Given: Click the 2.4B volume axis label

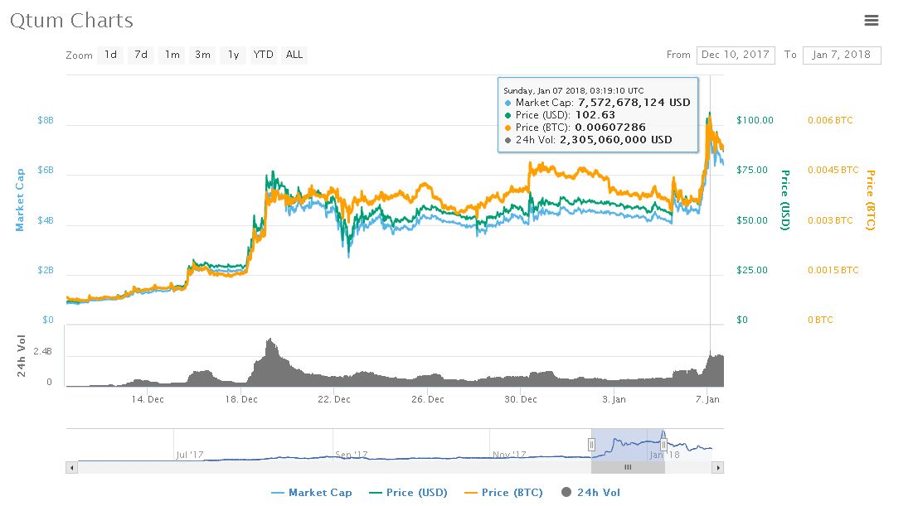Looking at the screenshot, I should [42, 351].
